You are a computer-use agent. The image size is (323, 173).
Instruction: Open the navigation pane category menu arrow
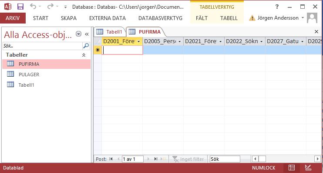tap(78, 34)
